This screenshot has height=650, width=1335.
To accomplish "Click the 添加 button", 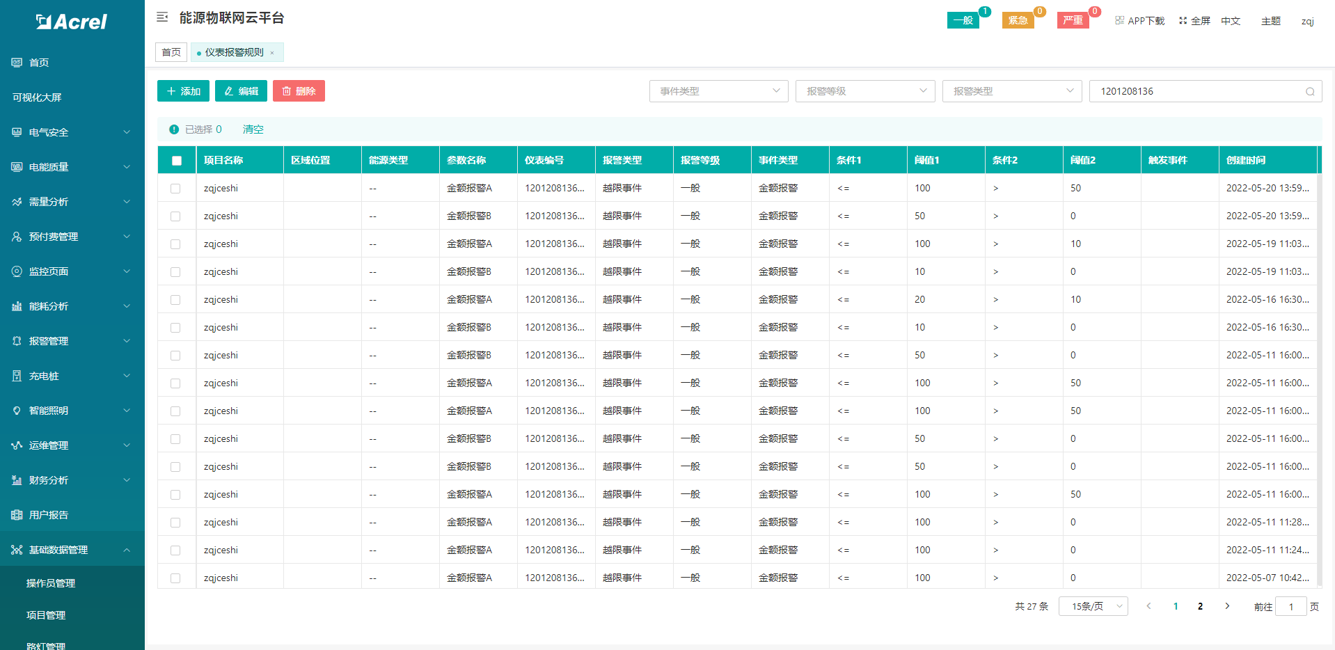I will 183,91.
